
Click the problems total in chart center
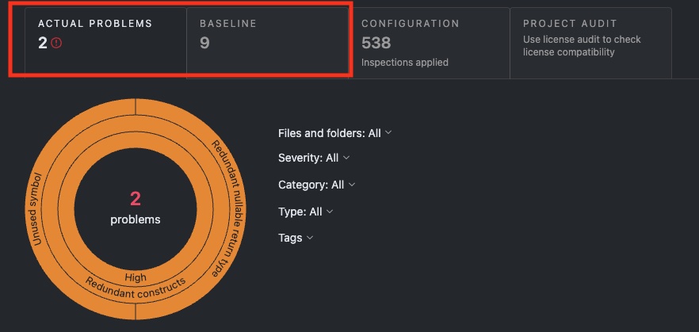point(135,206)
